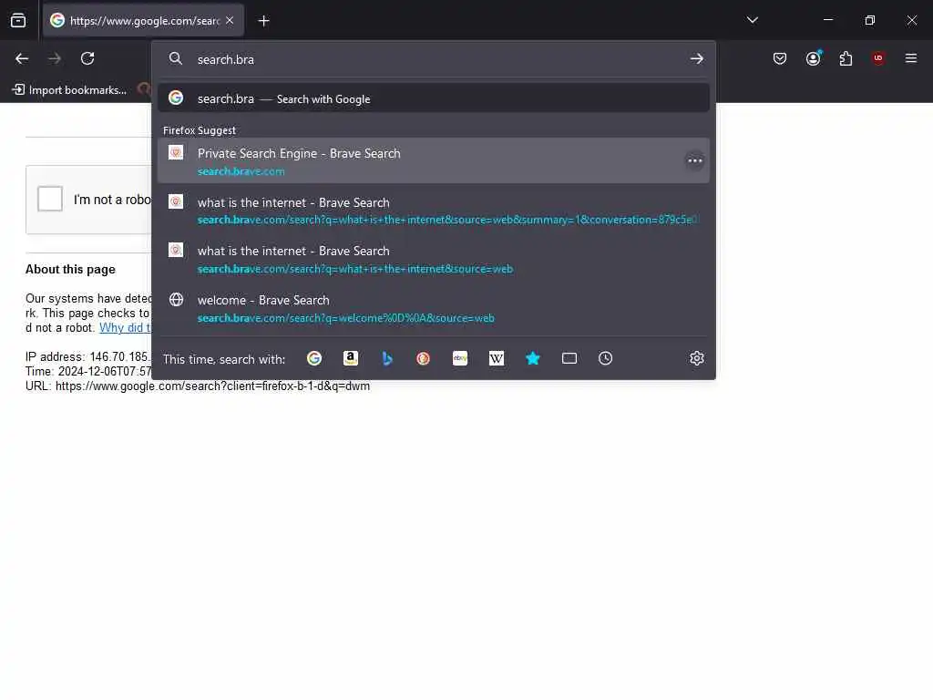Select search.bra Search with Google suggestion
This screenshot has height=700, width=933.
pyautogui.click(x=433, y=98)
